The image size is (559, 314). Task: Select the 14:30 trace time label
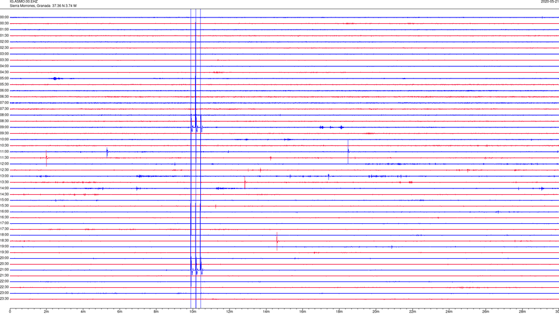tap(4, 194)
